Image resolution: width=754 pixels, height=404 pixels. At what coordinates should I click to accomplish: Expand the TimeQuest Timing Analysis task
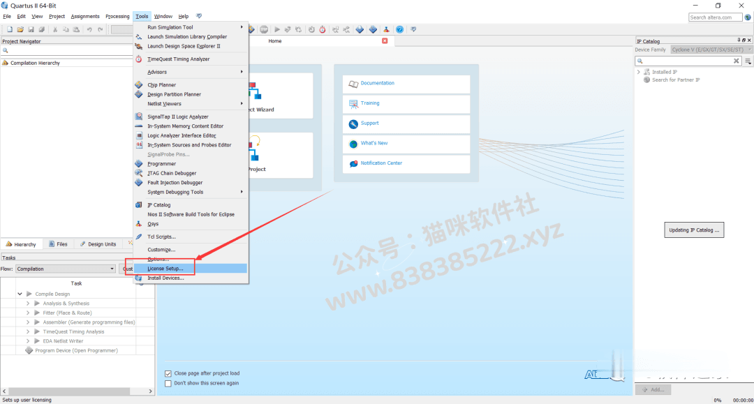click(x=28, y=331)
